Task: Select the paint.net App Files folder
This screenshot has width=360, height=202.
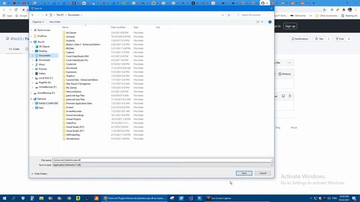Action: (75, 95)
